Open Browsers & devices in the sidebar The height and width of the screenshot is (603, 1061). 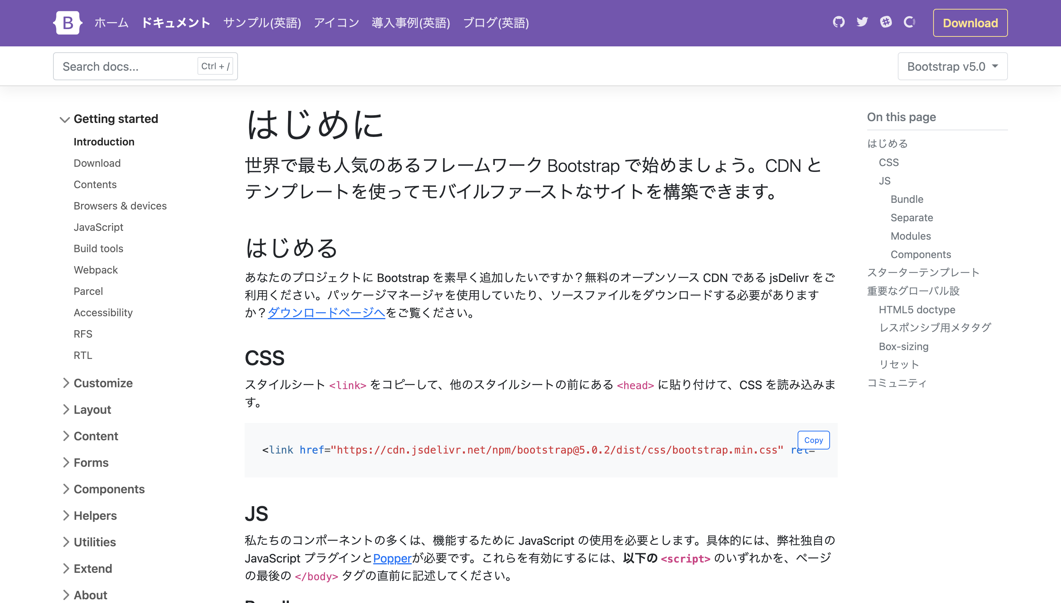120,206
